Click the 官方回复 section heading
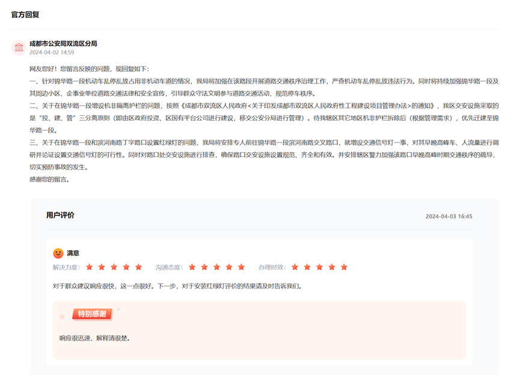The width and height of the screenshot is (511, 375). pos(25,14)
